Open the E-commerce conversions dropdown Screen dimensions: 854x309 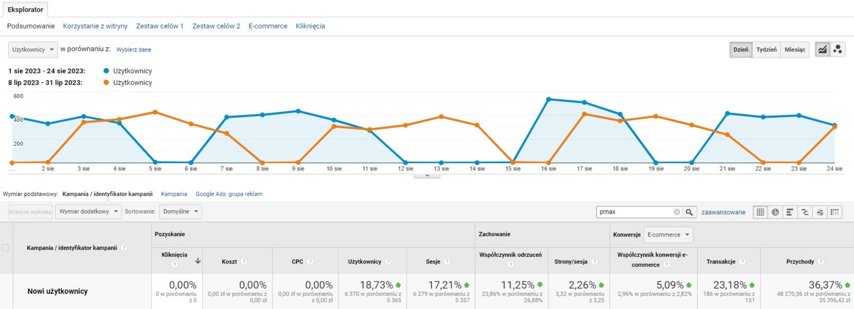[668, 235]
